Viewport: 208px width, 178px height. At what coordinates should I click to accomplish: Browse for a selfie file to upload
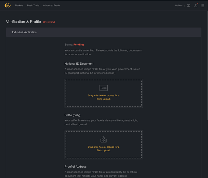[104, 149]
